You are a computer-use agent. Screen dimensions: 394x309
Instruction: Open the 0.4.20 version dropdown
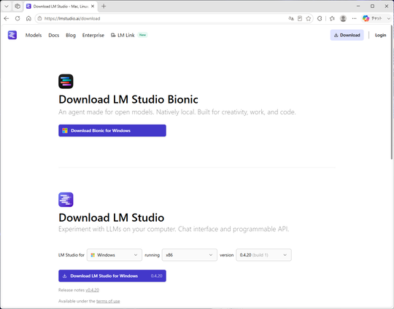tap(263, 255)
